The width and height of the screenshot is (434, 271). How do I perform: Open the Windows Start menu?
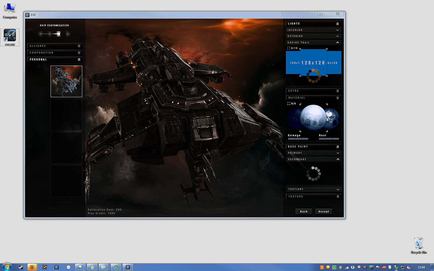[x=7, y=267]
